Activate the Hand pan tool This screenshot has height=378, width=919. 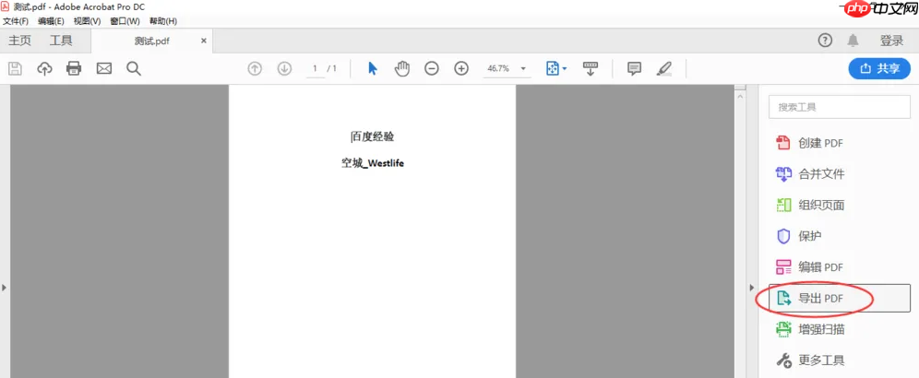tap(401, 68)
